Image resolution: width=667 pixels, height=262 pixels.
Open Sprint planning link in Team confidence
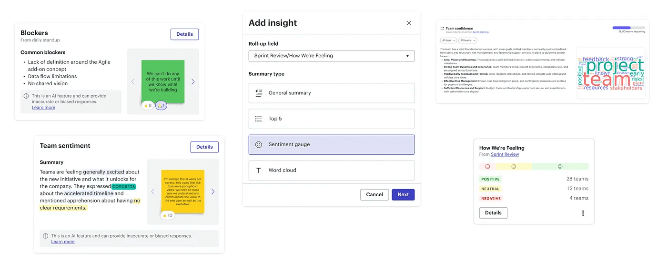coord(481,32)
